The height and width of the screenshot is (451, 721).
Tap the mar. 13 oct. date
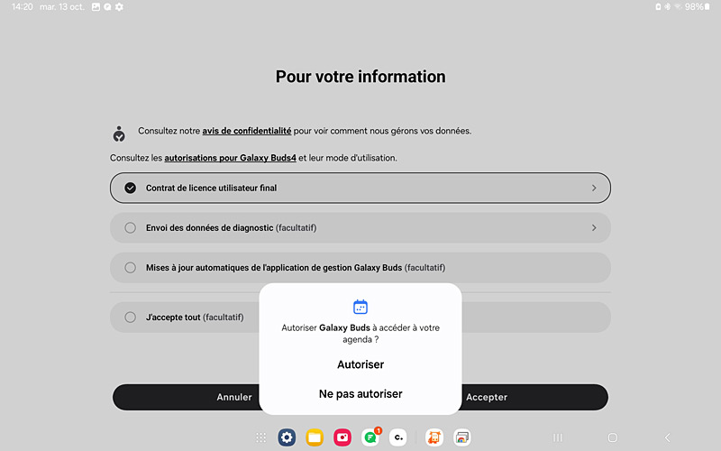coord(62,7)
